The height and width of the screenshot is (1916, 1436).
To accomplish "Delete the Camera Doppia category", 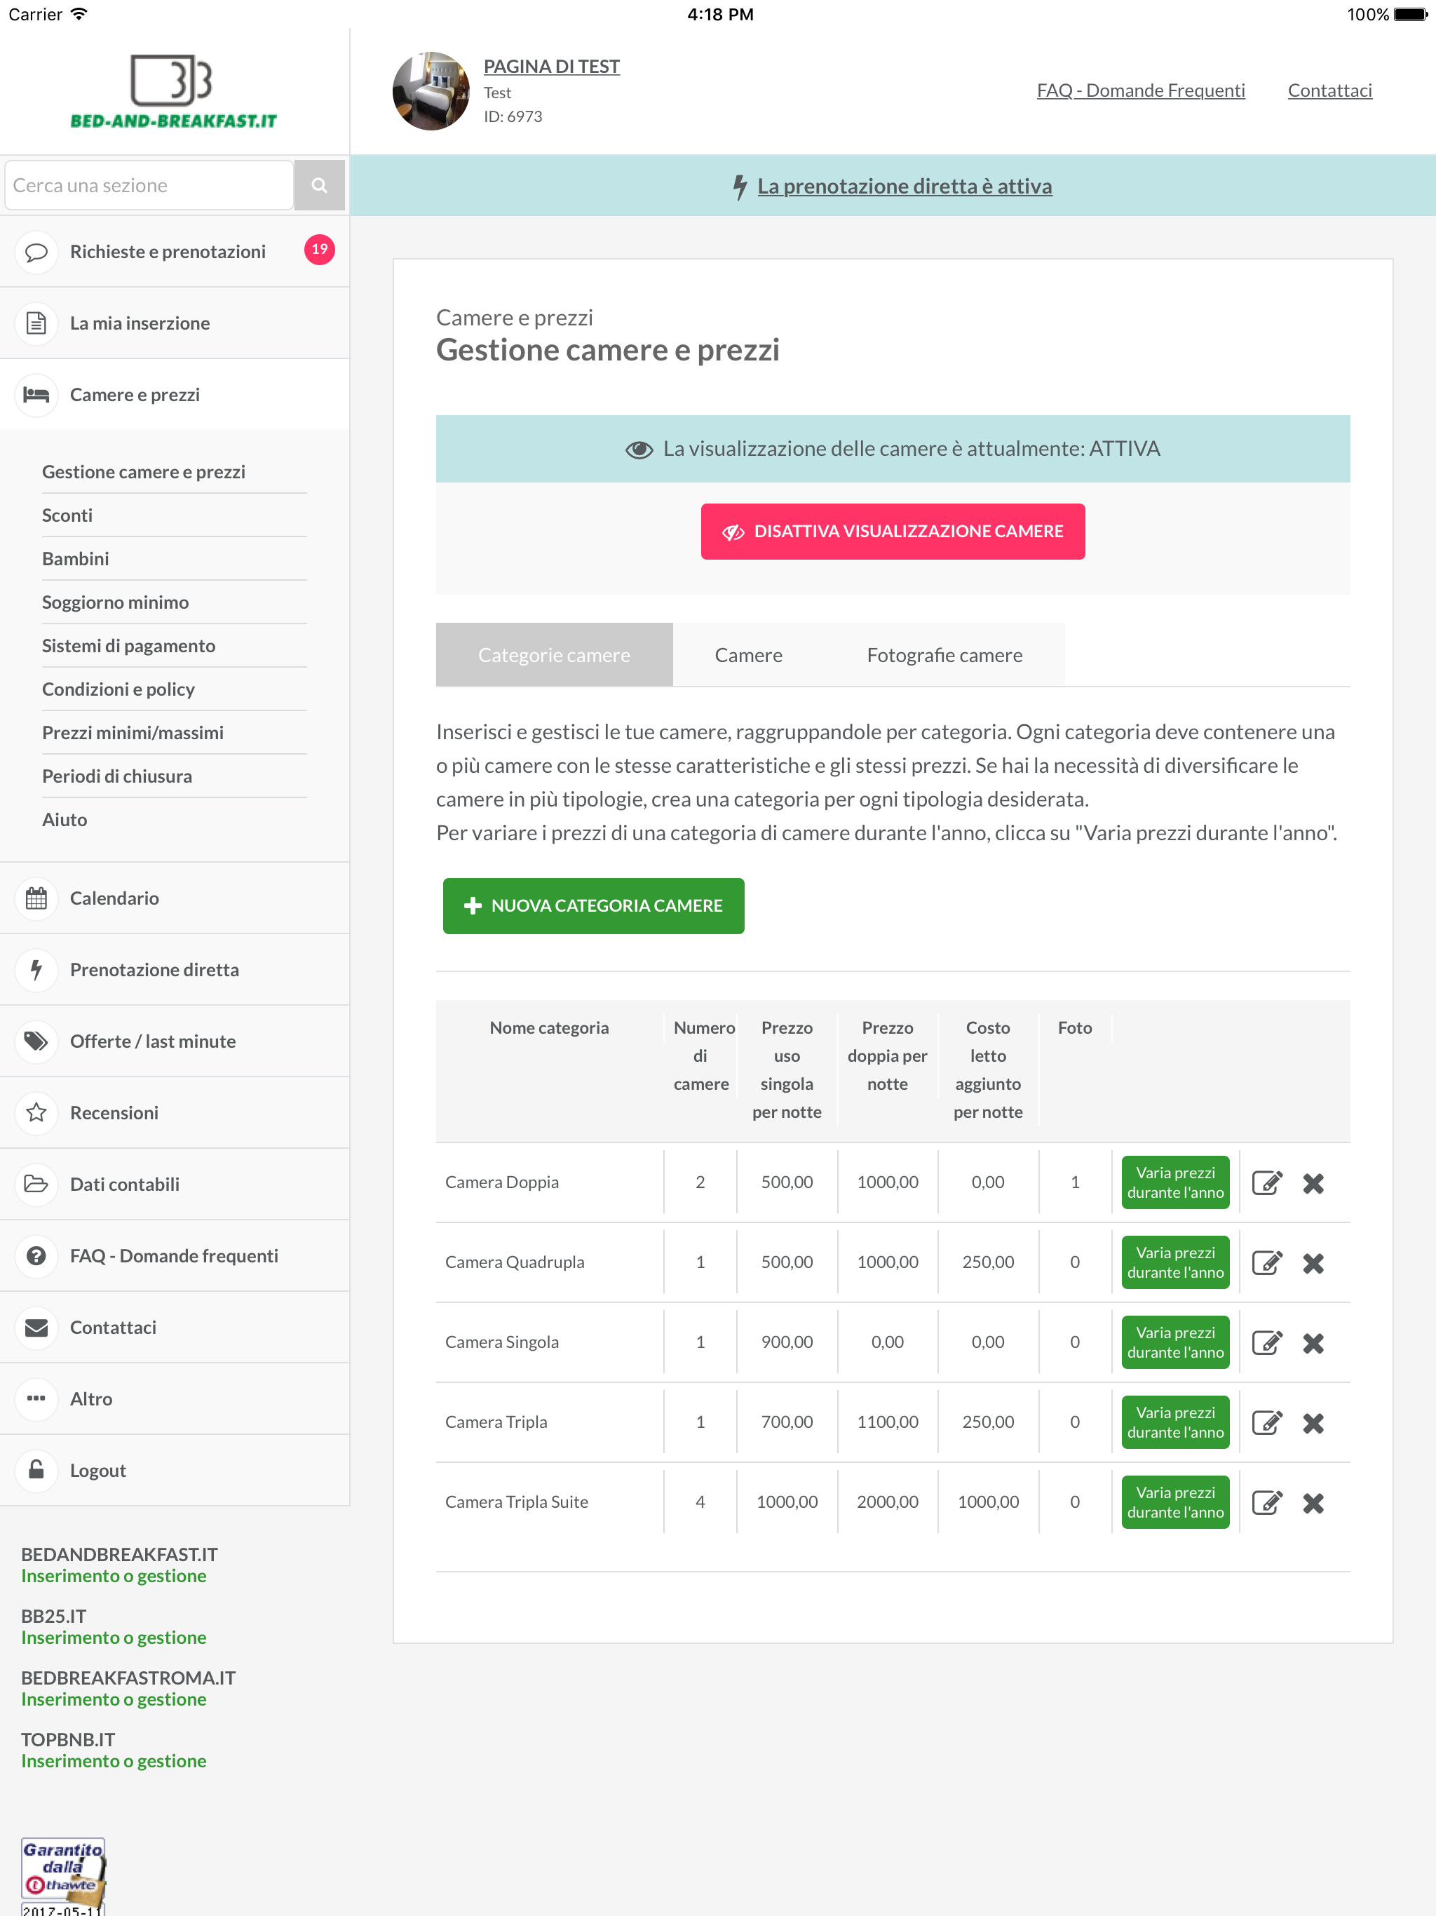I will [x=1313, y=1183].
